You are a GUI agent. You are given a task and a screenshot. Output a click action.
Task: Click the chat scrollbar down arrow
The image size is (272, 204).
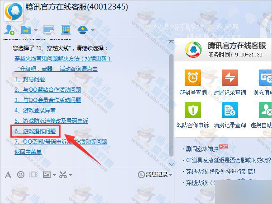click(x=171, y=164)
